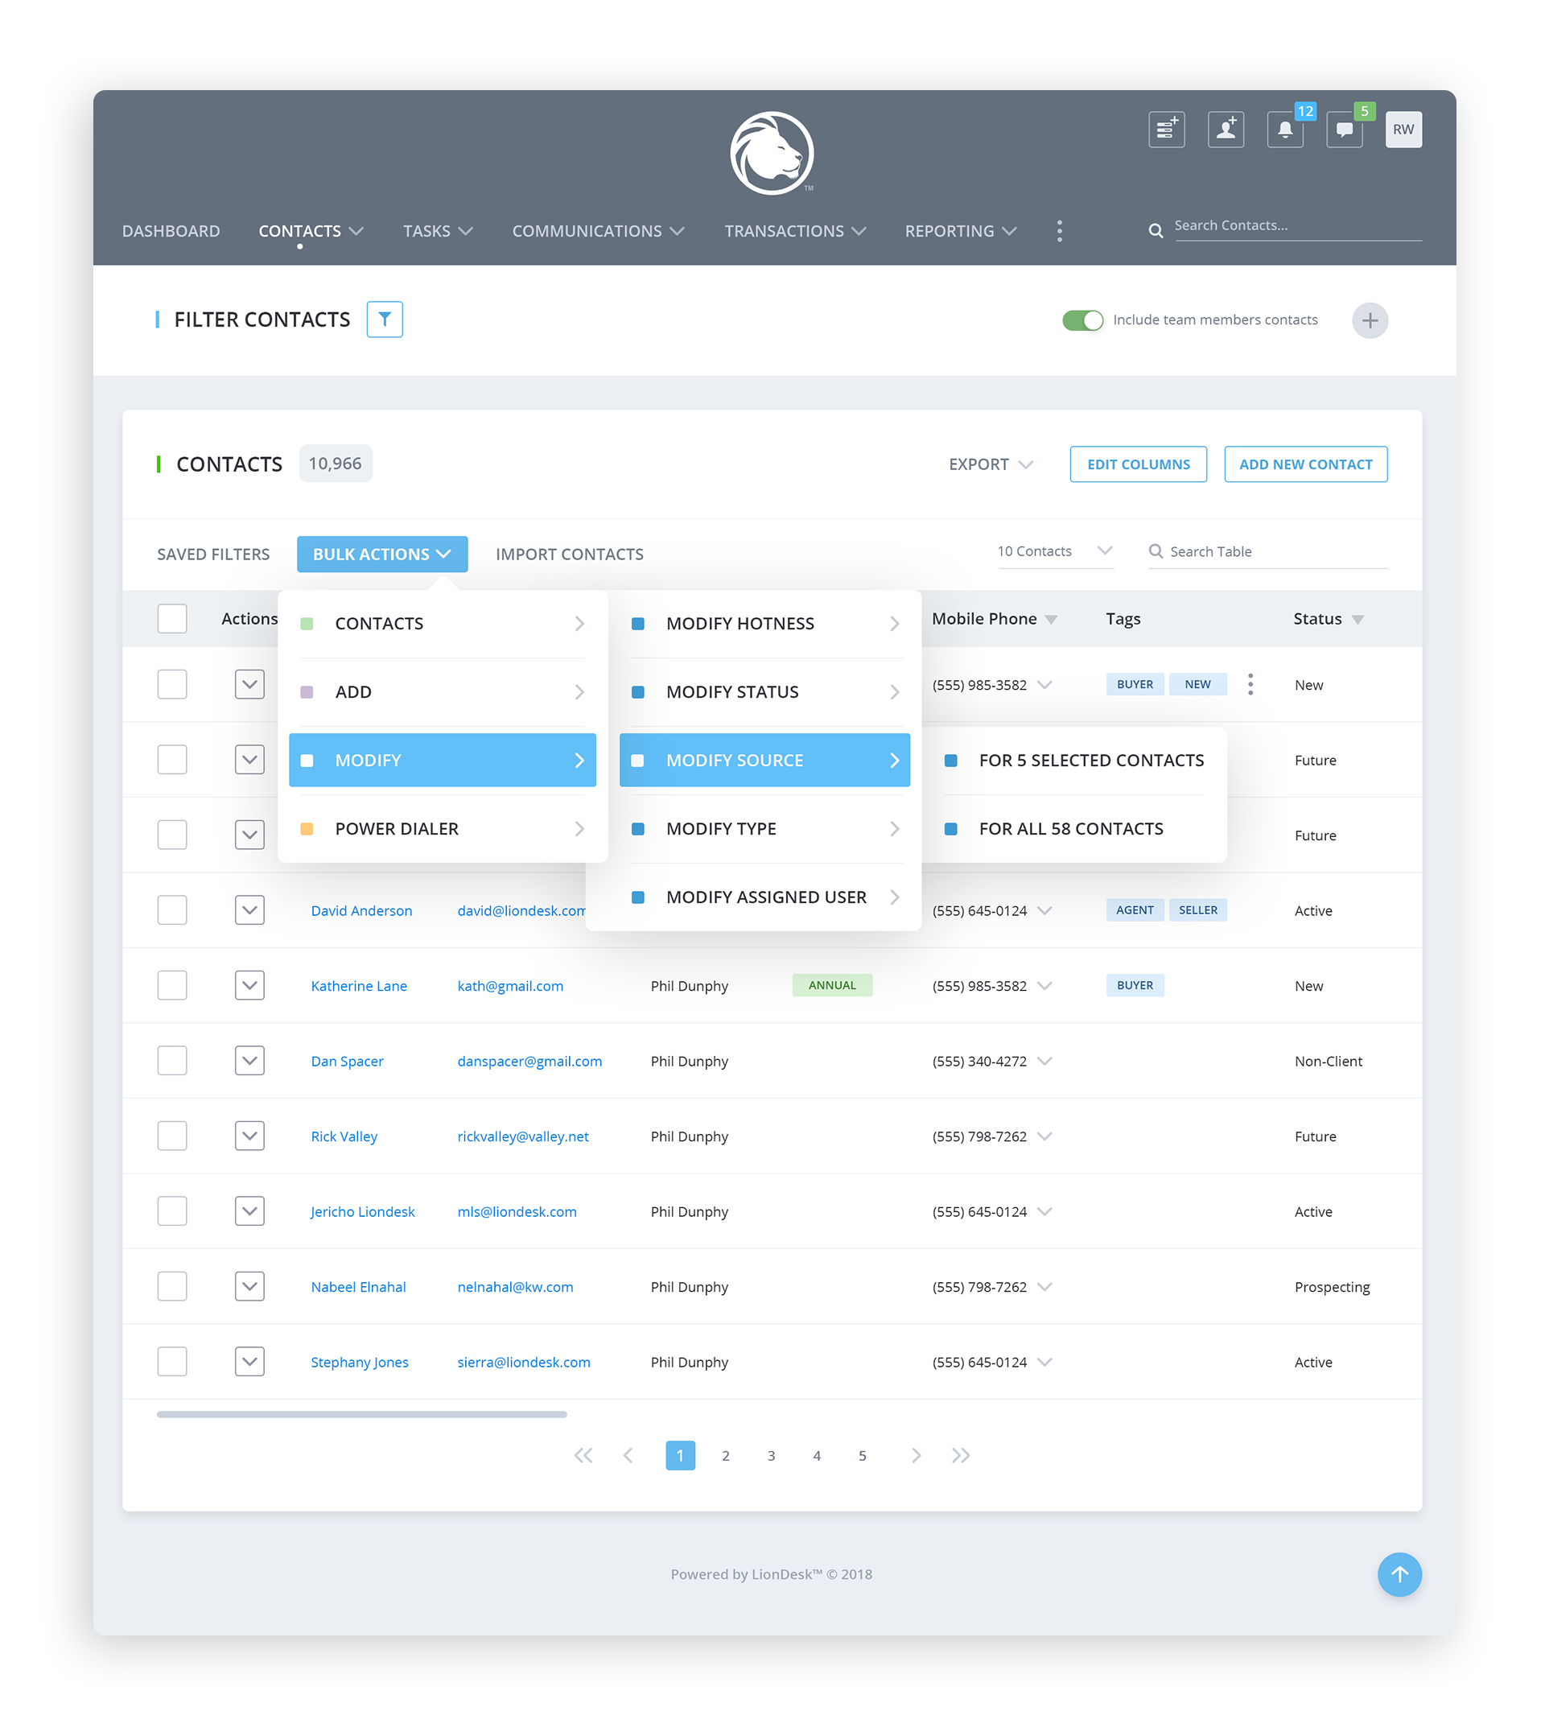Click the filter funnel icon

click(385, 320)
